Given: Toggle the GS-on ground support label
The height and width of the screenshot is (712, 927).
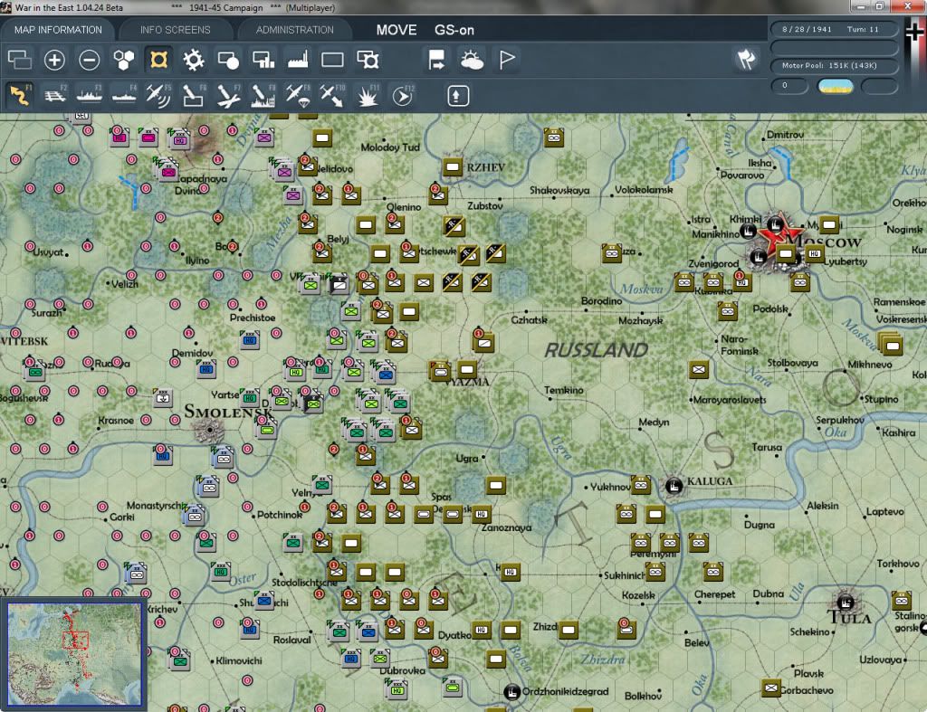Looking at the screenshot, I should click(x=454, y=30).
